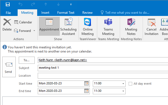The width and height of the screenshot is (168, 105).
Task: Open the Customize Quick Access Toolbar menu
Action: (x=71, y=4)
